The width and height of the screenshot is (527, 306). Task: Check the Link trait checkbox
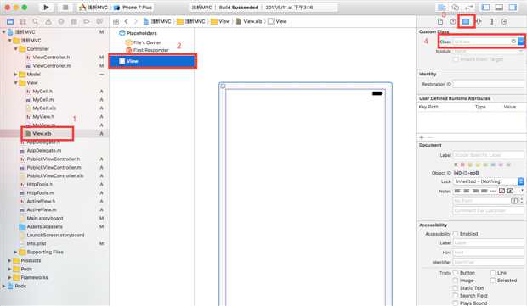pos(493,273)
